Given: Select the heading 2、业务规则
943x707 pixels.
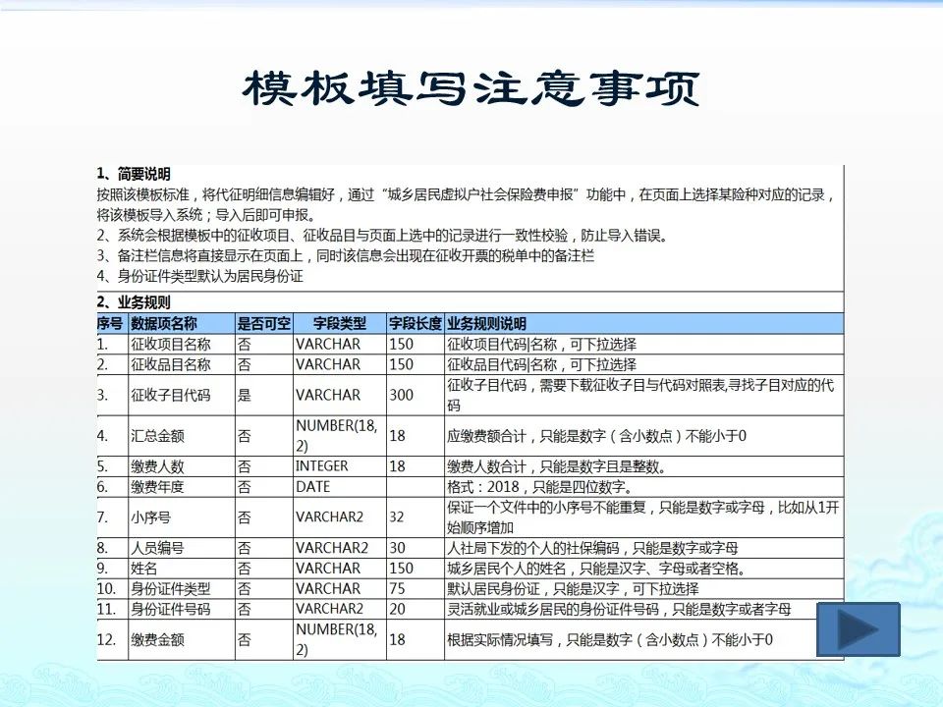Looking at the screenshot, I should pos(134,302).
